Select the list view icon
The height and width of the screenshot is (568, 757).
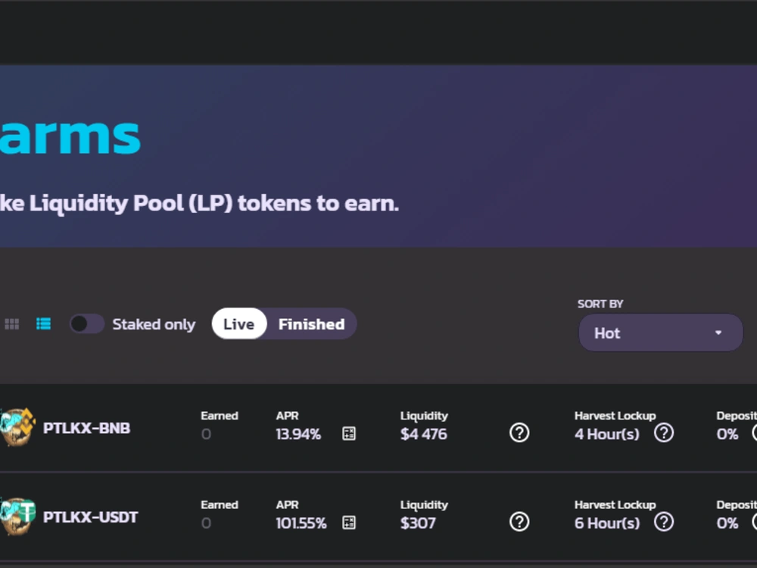[x=43, y=323]
